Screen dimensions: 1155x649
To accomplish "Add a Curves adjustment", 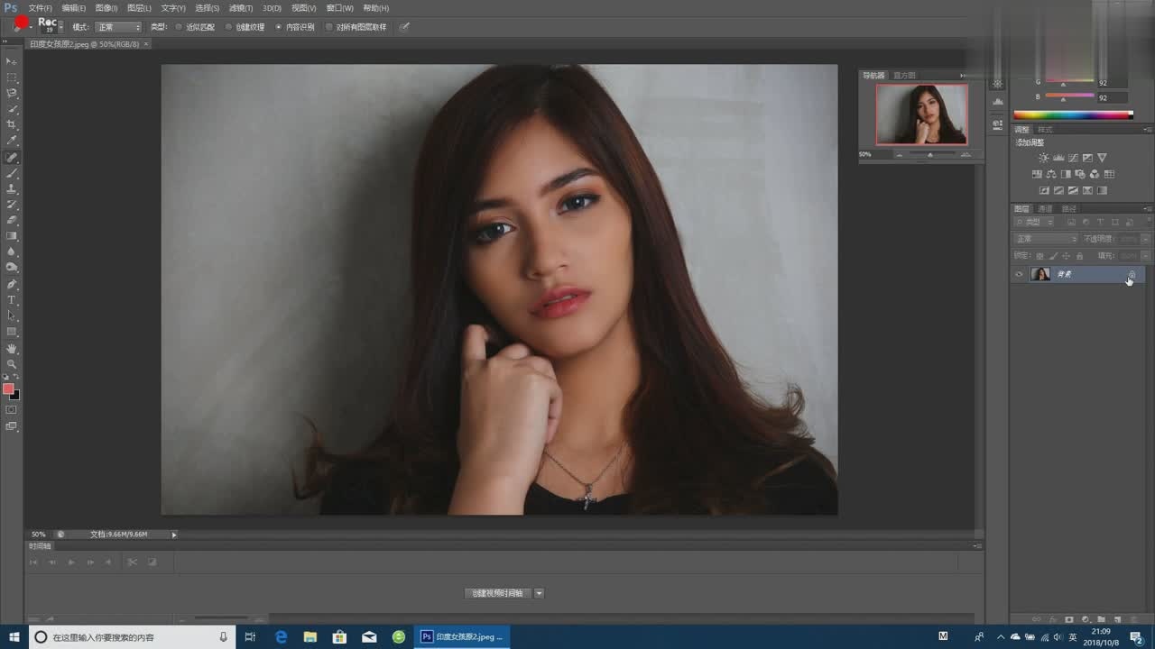I will (x=1073, y=158).
